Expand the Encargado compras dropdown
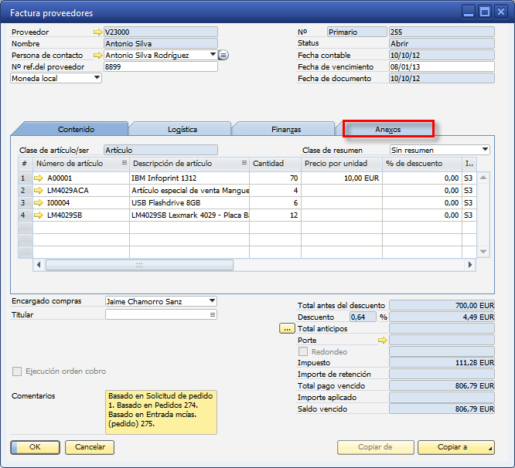515x468 pixels. 212,301
